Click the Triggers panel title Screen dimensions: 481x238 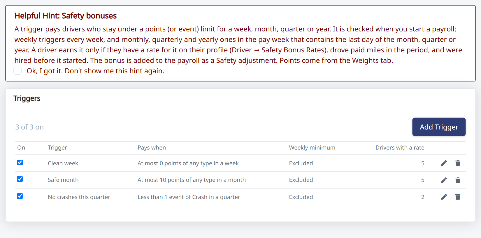[x=27, y=98]
